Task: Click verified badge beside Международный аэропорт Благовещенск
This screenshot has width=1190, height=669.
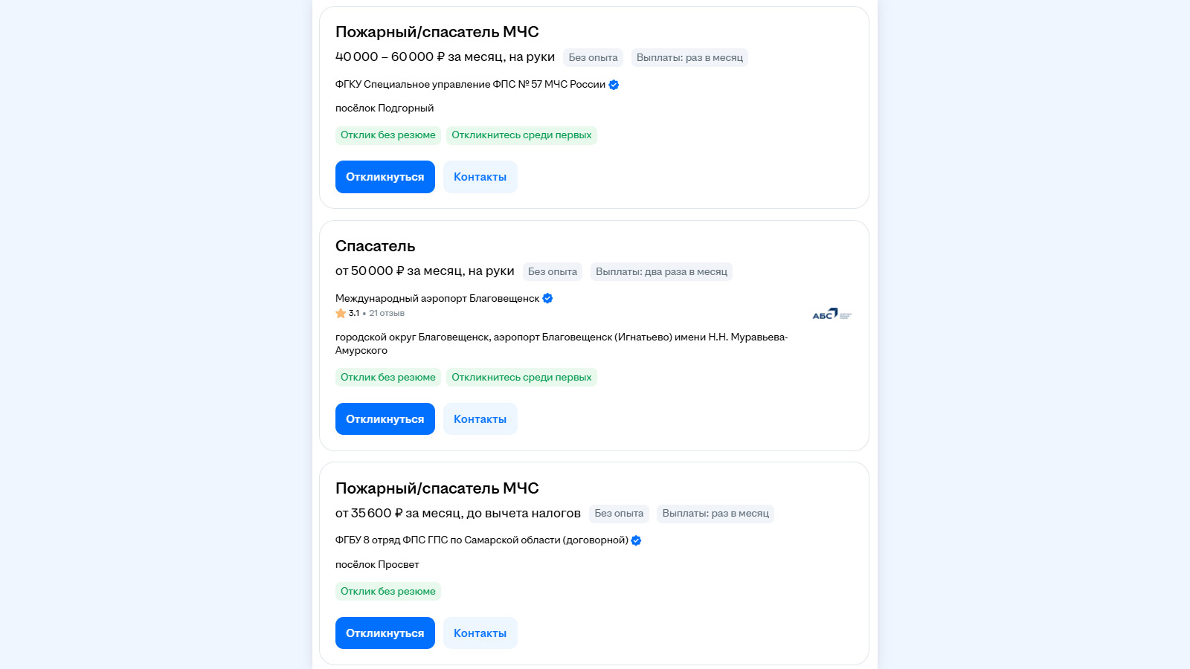Action: point(547,298)
